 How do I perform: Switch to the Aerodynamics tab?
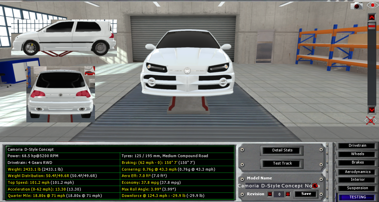pos(357,172)
